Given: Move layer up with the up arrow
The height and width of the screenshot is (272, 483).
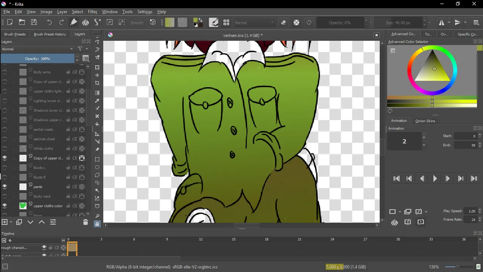Looking at the screenshot, I should coord(42,222).
